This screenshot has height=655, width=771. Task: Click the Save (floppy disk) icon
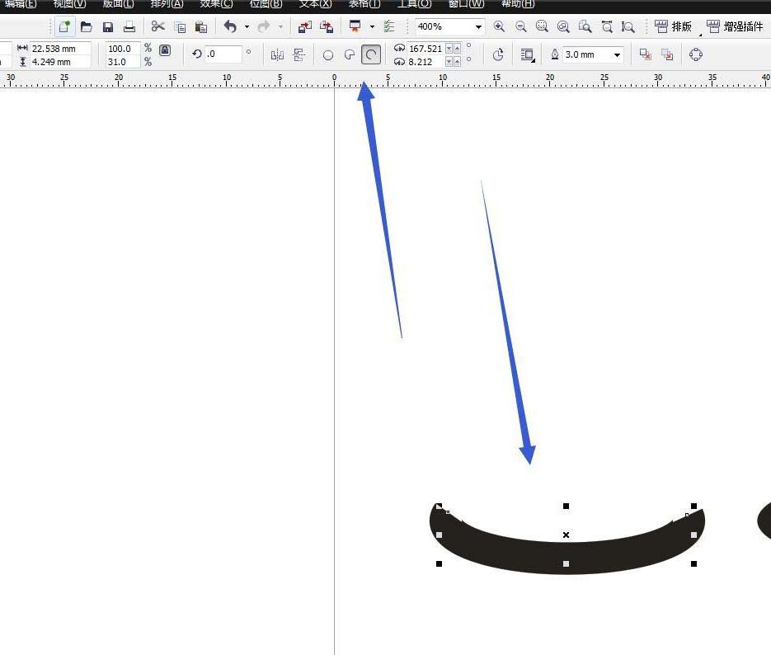[x=108, y=27]
